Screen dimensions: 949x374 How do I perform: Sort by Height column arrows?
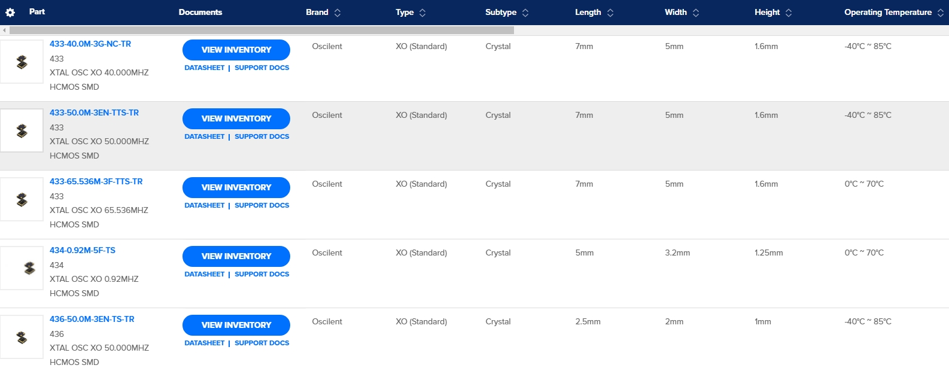(x=789, y=13)
